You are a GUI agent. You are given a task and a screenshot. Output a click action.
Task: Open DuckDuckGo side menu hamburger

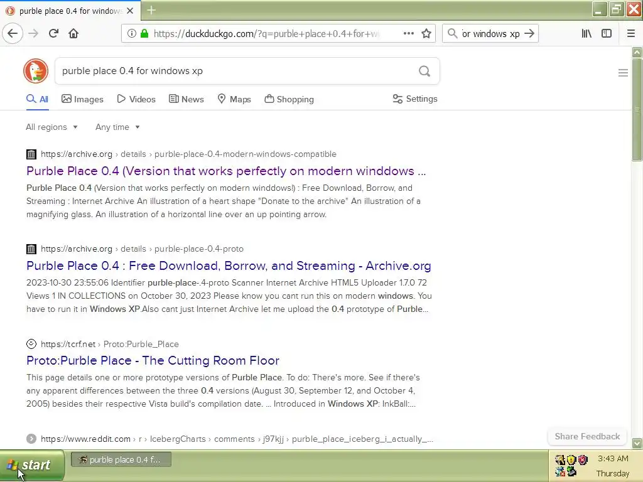[x=623, y=73]
